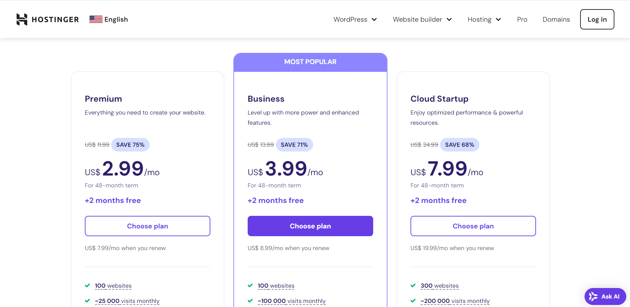Select the Pro menu item
Viewport: 630px width, 307px height.
pyautogui.click(x=522, y=19)
